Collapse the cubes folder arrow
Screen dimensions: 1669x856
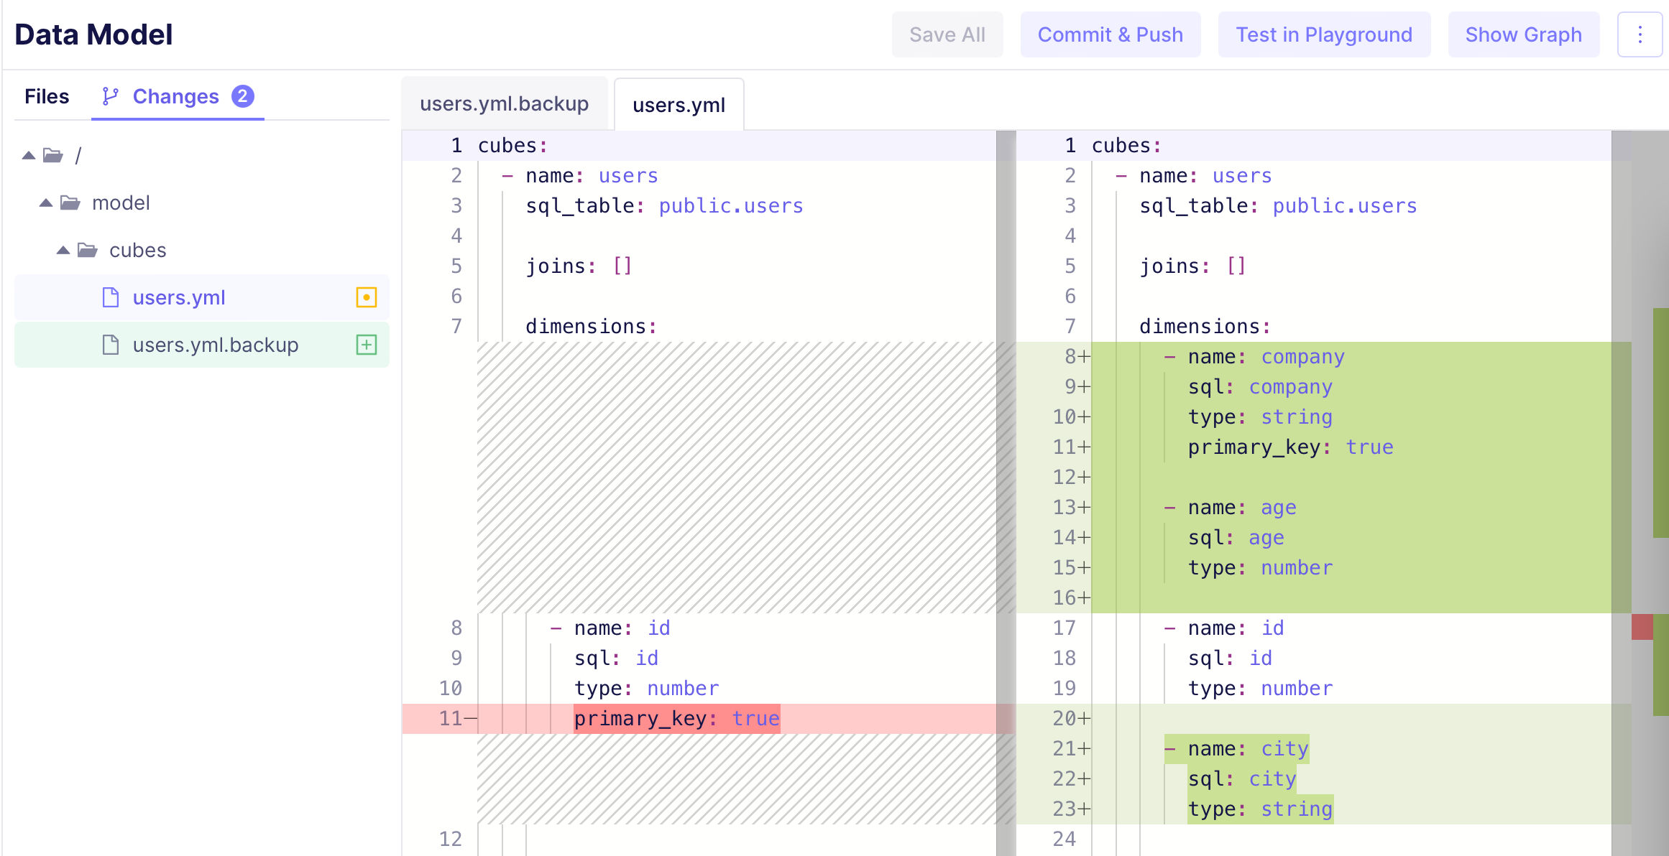tap(63, 251)
